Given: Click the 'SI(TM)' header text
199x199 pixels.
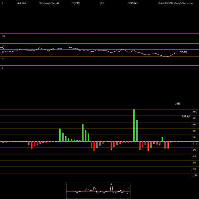Looking at the screenshot, I should click(76, 3).
